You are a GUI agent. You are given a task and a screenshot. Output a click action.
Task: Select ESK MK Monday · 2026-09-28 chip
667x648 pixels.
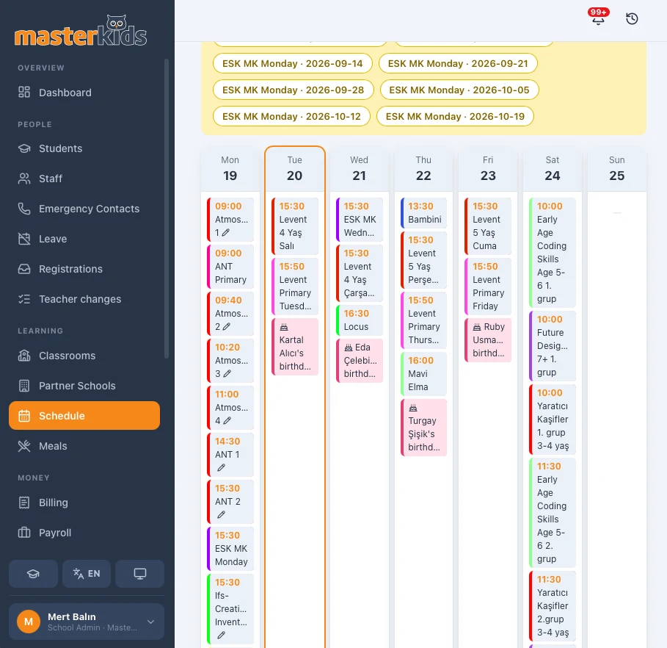click(x=293, y=90)
